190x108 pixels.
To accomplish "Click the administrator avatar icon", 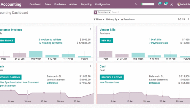I will pos(179,4).
